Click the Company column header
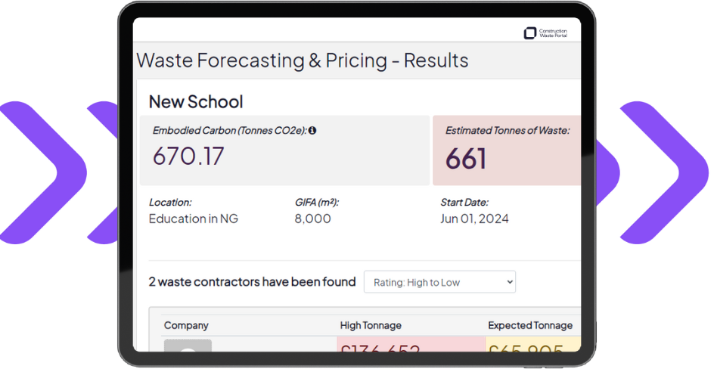Image resolution: width=714 pixels, height=369 pixels. (x=186, y=325)
